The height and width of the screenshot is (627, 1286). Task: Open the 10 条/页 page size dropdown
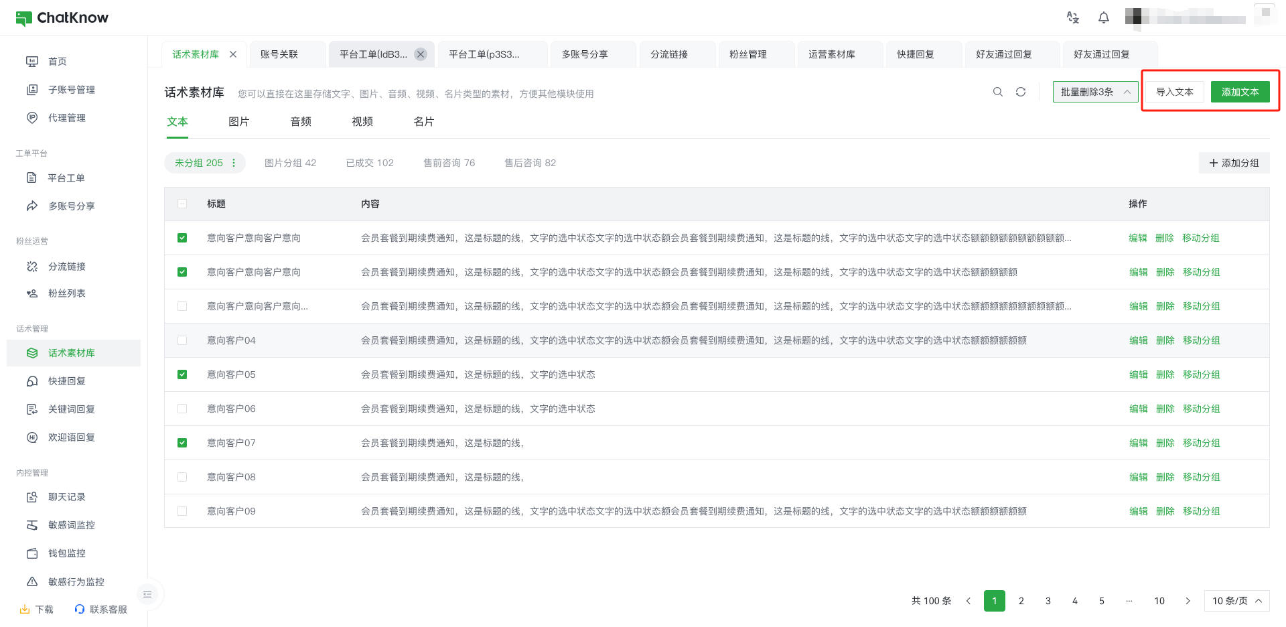point(1236,601)
